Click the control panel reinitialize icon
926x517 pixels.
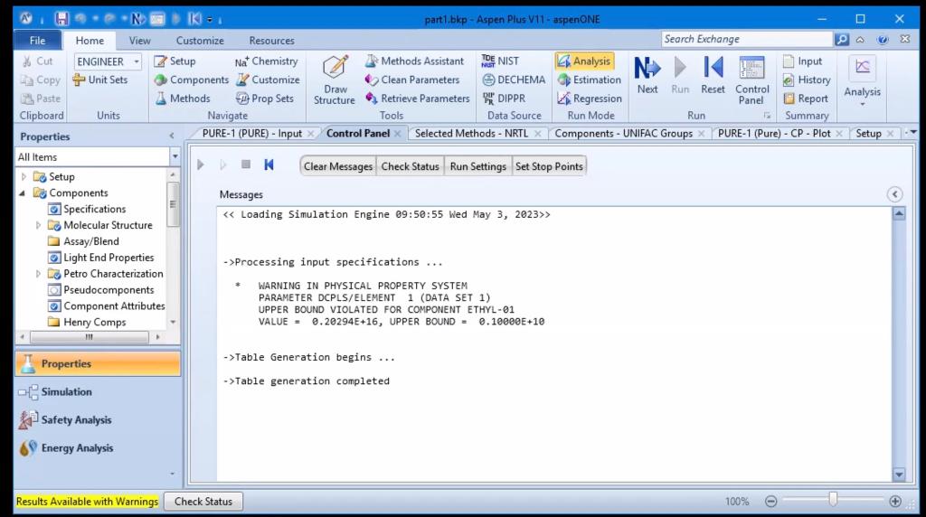pos(269,164)
